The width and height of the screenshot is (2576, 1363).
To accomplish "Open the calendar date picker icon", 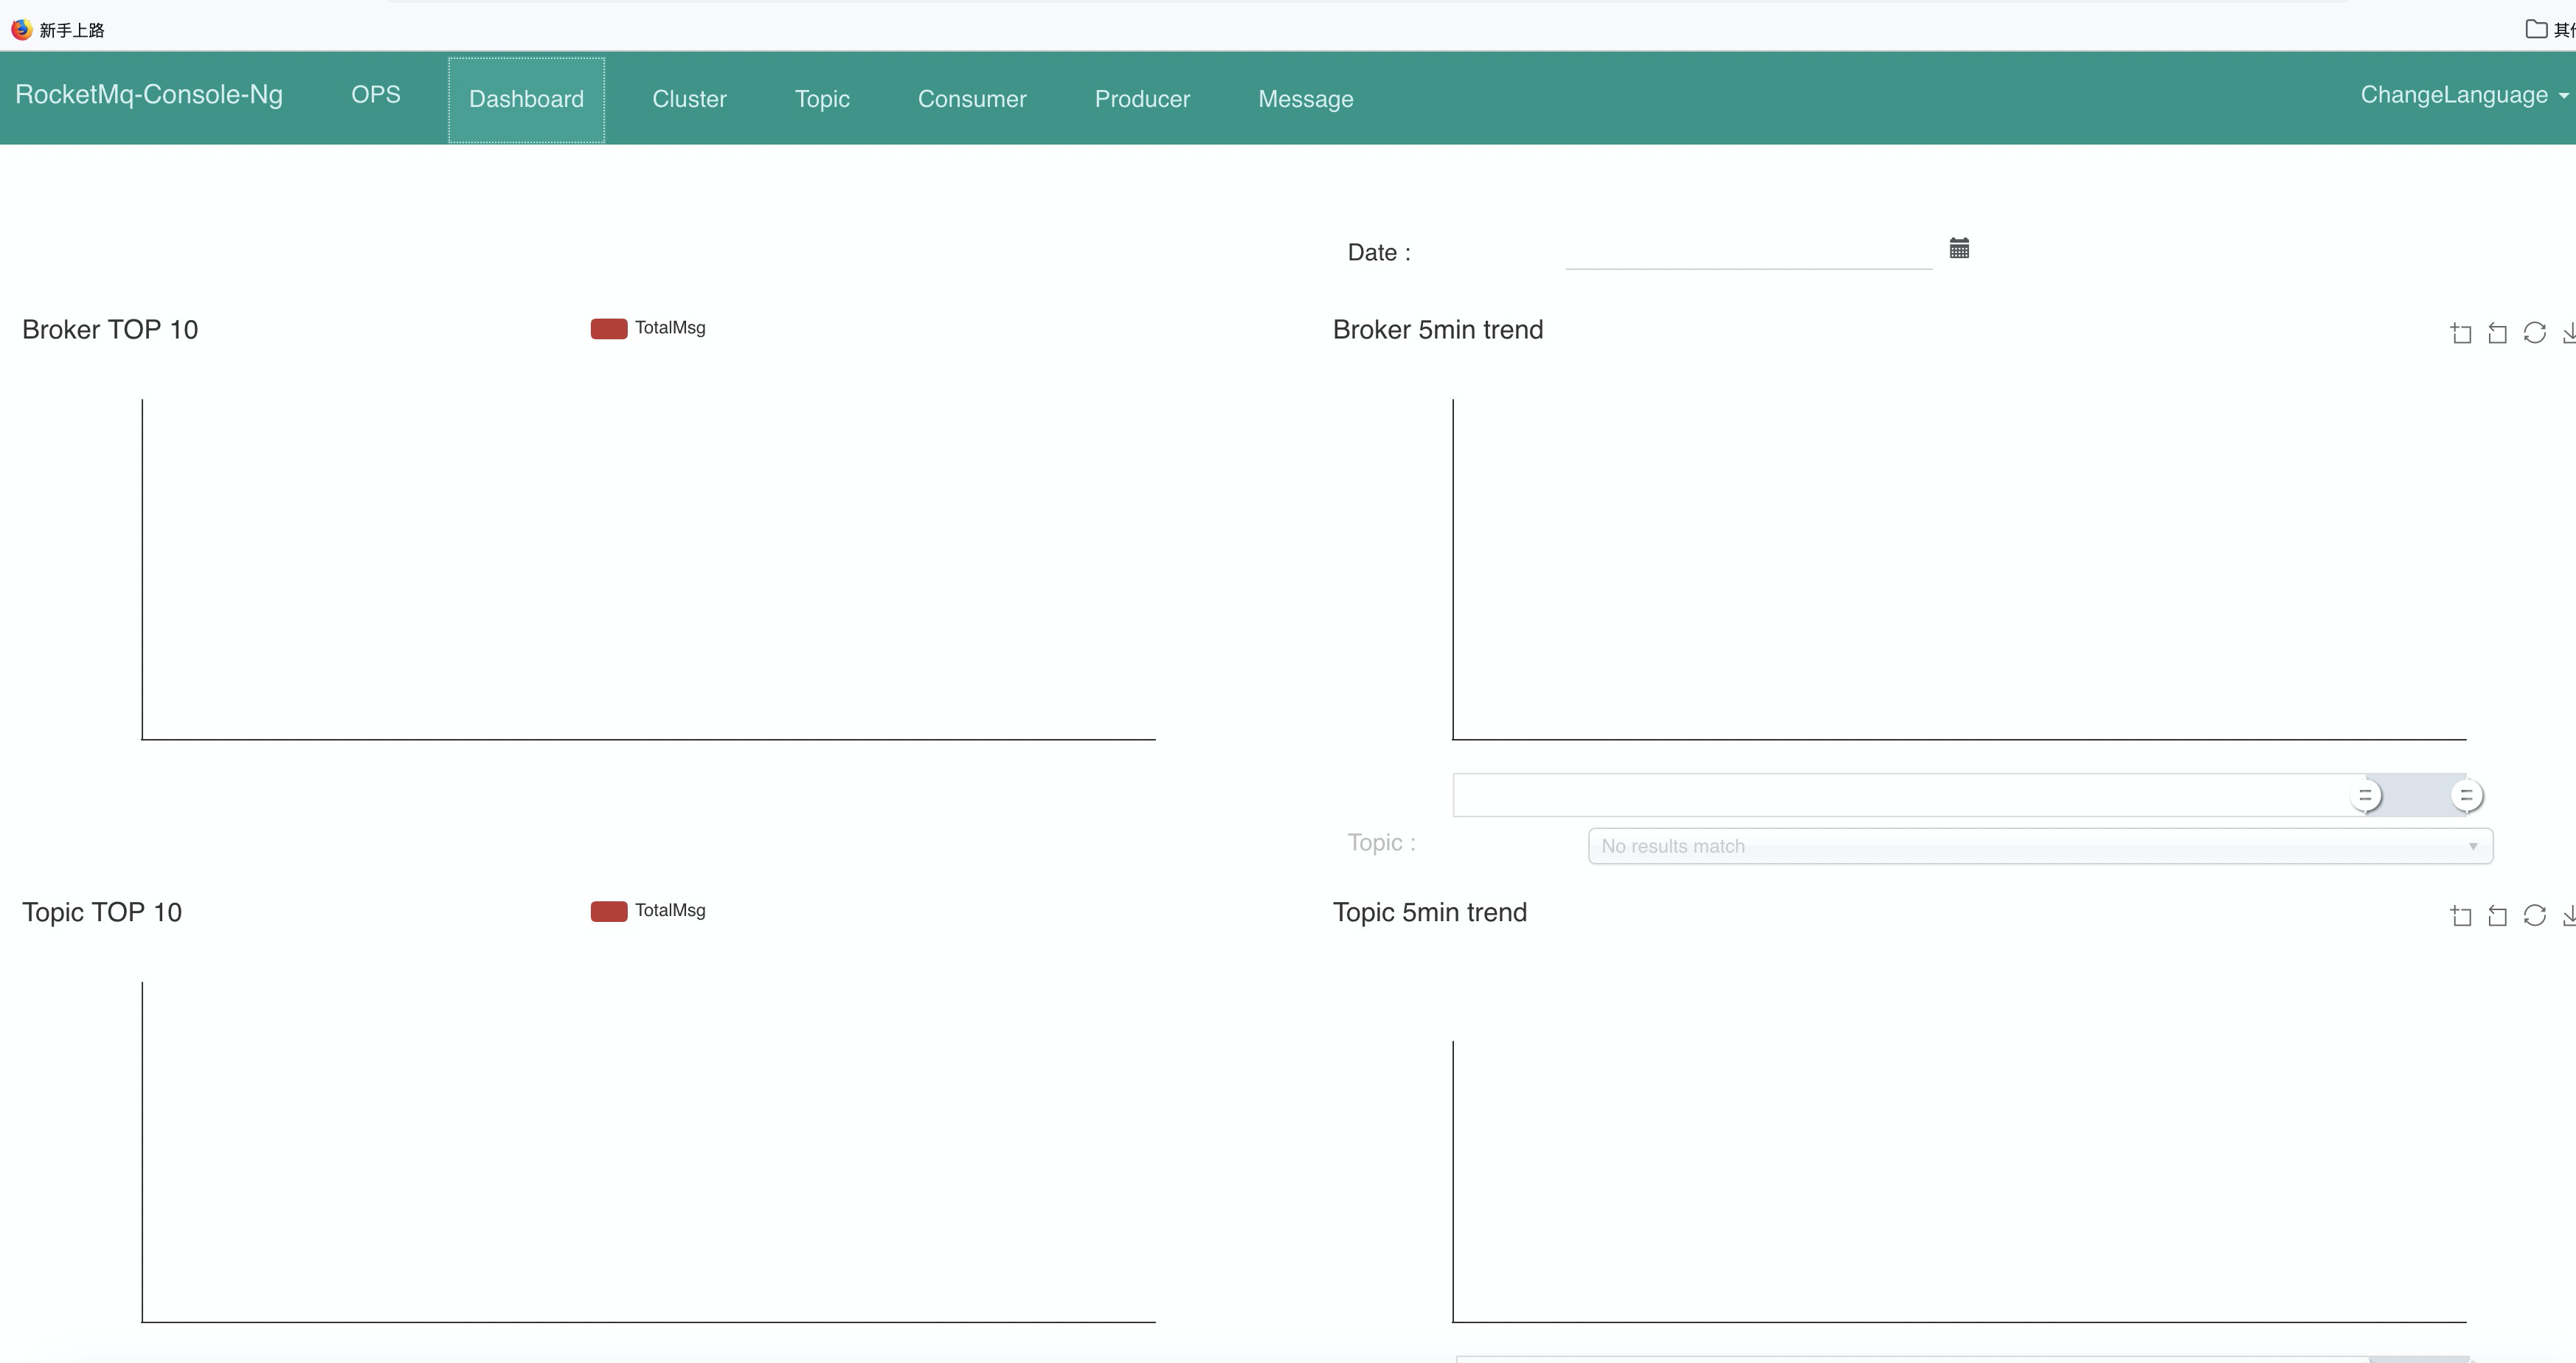I will (1959, 248).
